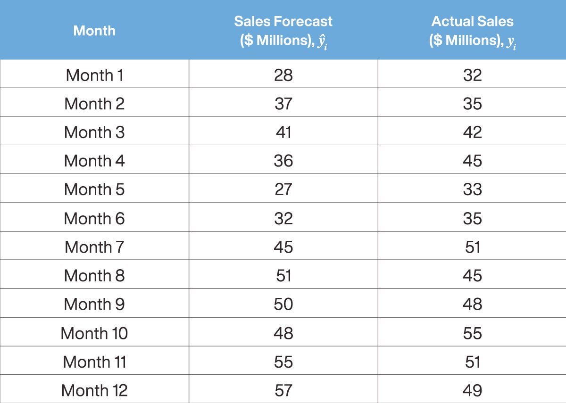
Task: Select the Month 10 row label
Action: click(x=94, y=333)
